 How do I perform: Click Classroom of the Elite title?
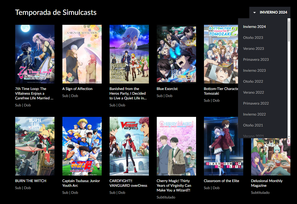tap(222, 181)
